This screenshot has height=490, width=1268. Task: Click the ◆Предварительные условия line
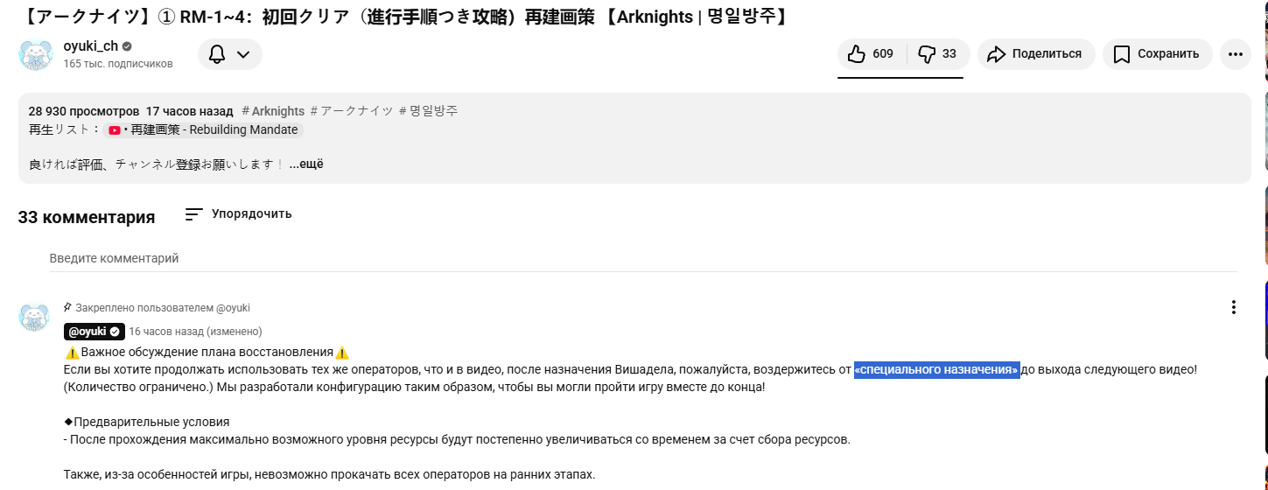click(147, 422)
